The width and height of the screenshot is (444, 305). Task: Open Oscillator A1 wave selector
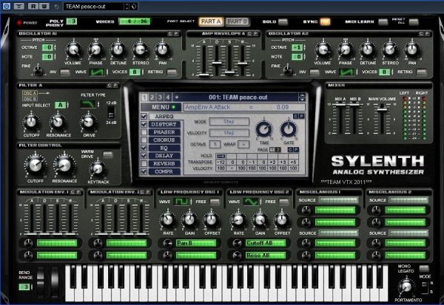pos(97,72)
